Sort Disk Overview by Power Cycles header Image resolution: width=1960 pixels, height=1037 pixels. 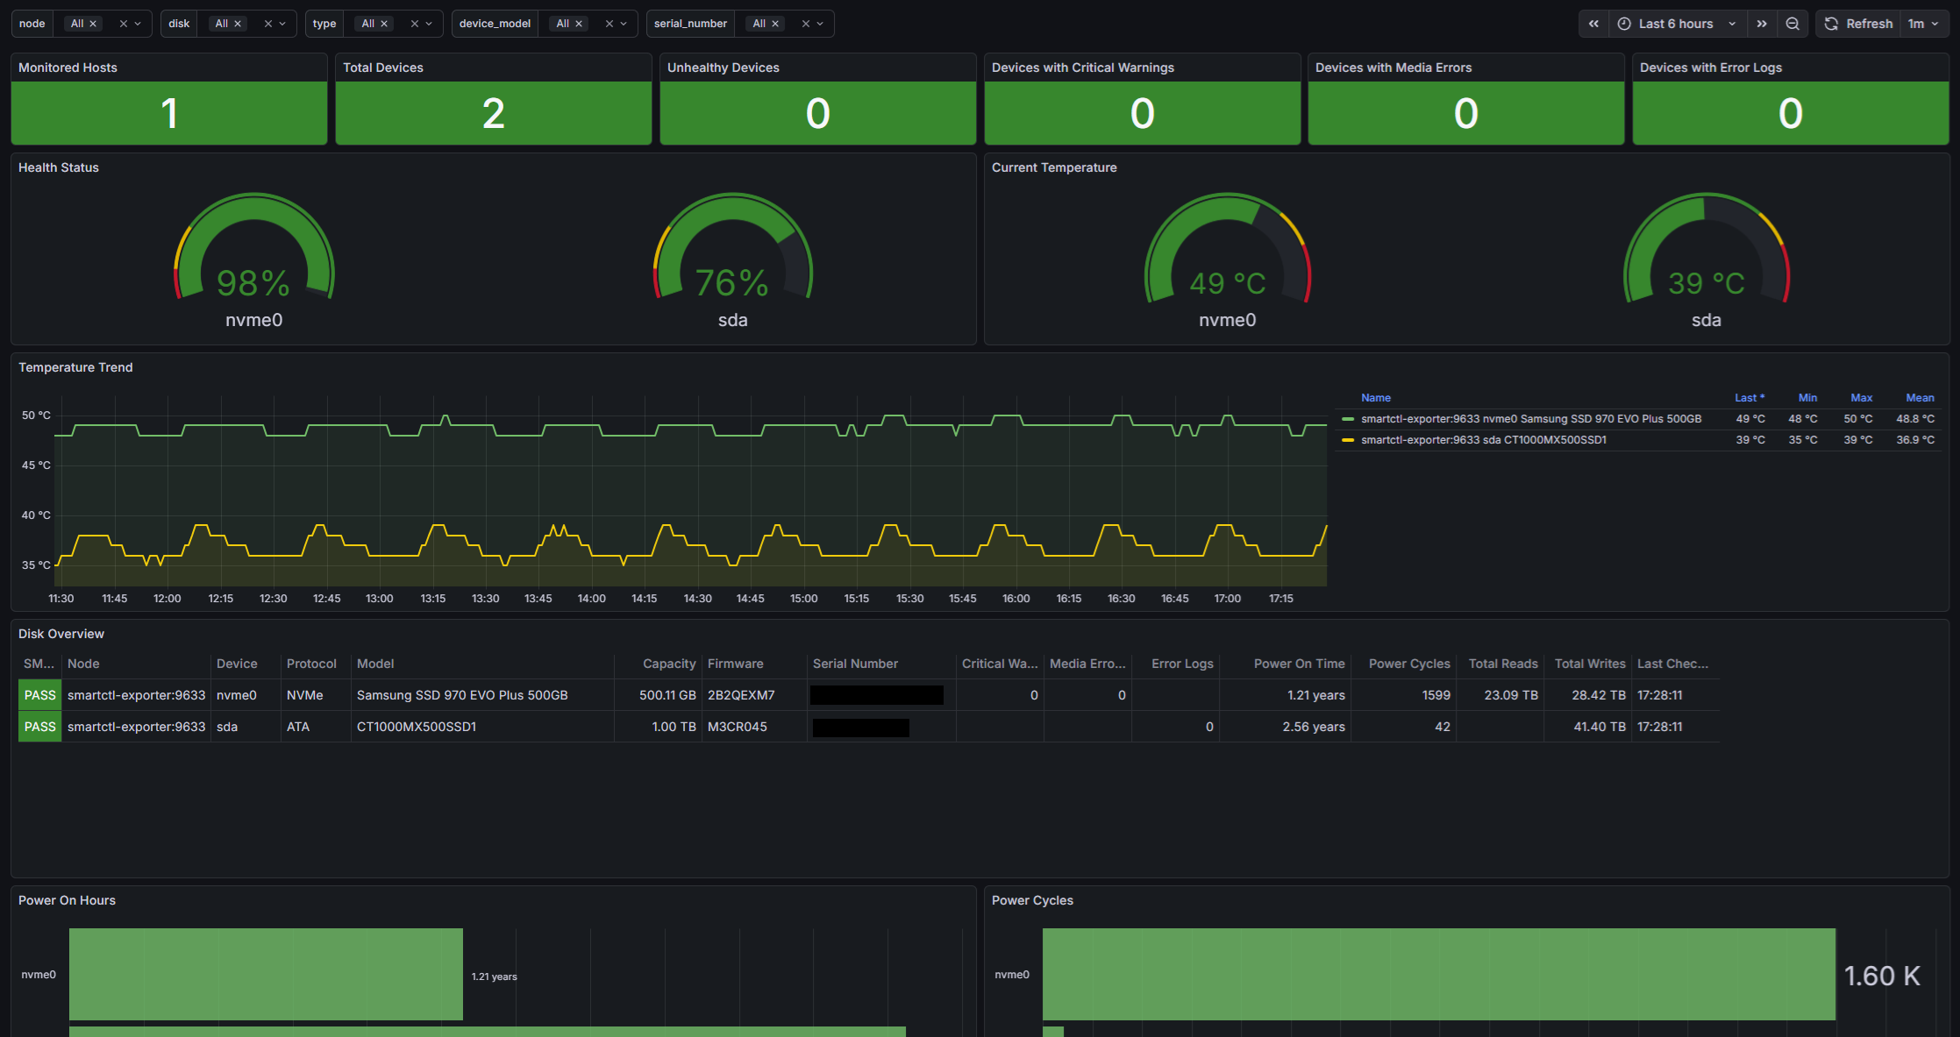click(x=1408, y=664)
